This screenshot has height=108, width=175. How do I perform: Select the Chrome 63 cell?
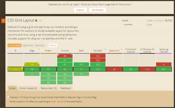pyautogui.click(x=65, y=69)
